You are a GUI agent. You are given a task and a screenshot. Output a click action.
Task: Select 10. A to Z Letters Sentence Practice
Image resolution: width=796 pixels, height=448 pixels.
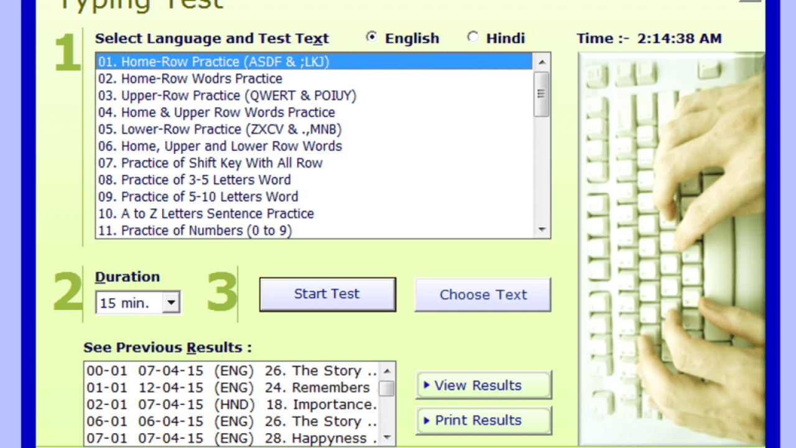point(206,213)
